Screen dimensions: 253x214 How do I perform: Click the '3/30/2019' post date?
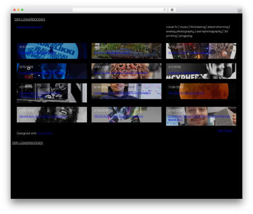[101, 67]
